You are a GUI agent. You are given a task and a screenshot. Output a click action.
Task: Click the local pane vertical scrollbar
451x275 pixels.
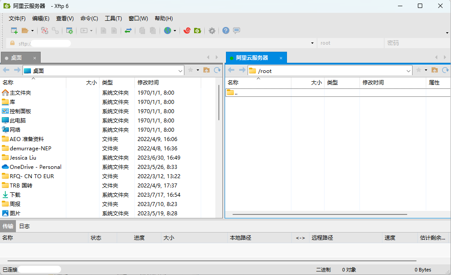coord(218,103)
